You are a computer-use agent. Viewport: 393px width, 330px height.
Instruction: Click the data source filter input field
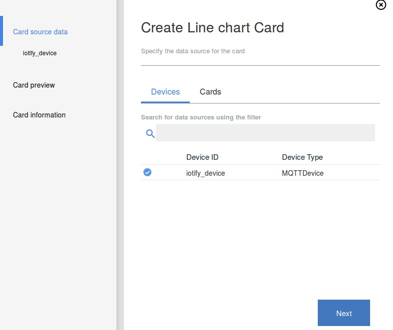[265, 133]
